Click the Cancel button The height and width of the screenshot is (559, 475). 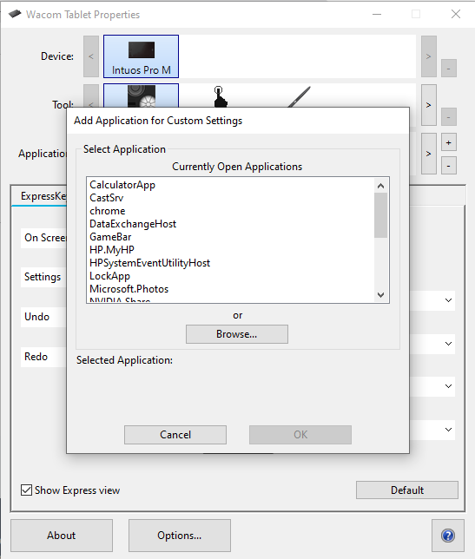click(x=175, y=435)
